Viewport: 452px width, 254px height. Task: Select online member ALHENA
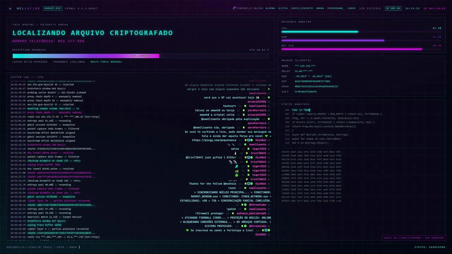[270, 8]
